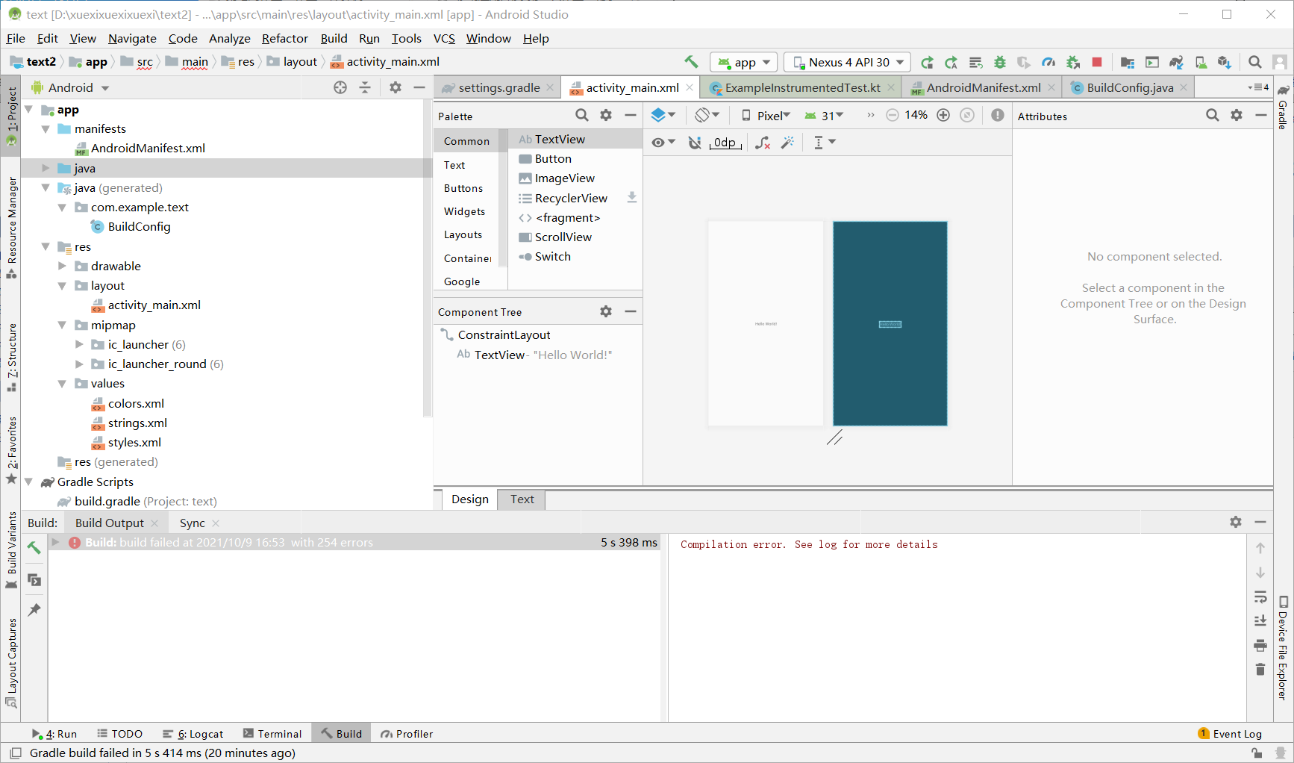Screen dimensions: 1294x763
Task: Click Apply Changes and Restart Activity icon
Action: (951, 63)
